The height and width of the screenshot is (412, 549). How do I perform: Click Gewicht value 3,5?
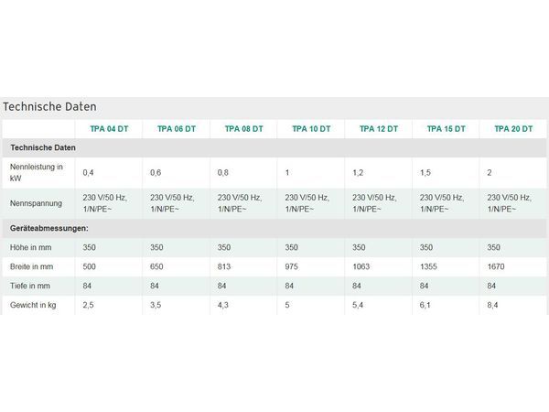(156, 305)
